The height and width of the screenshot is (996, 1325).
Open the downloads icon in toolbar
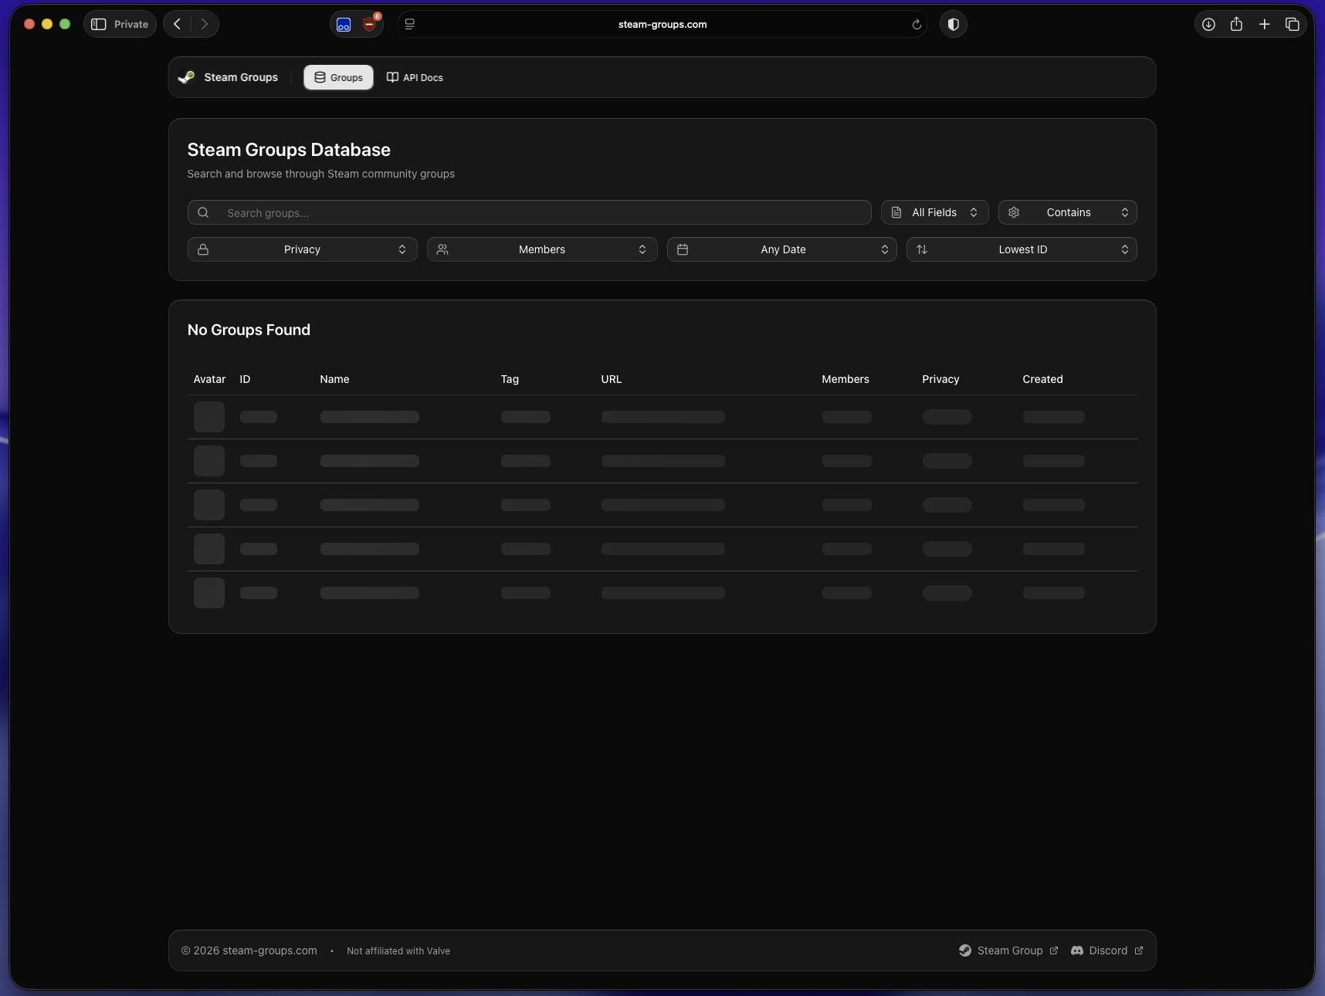point(1208,25)
